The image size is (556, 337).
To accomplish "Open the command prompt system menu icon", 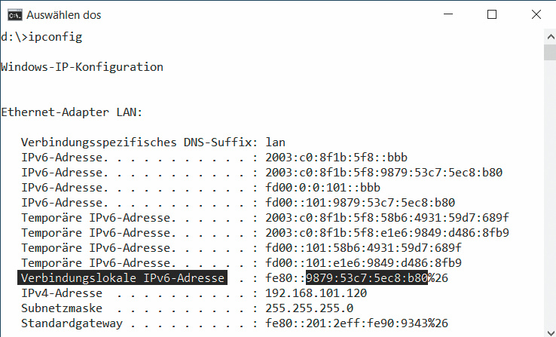I will tap(13, 15).
